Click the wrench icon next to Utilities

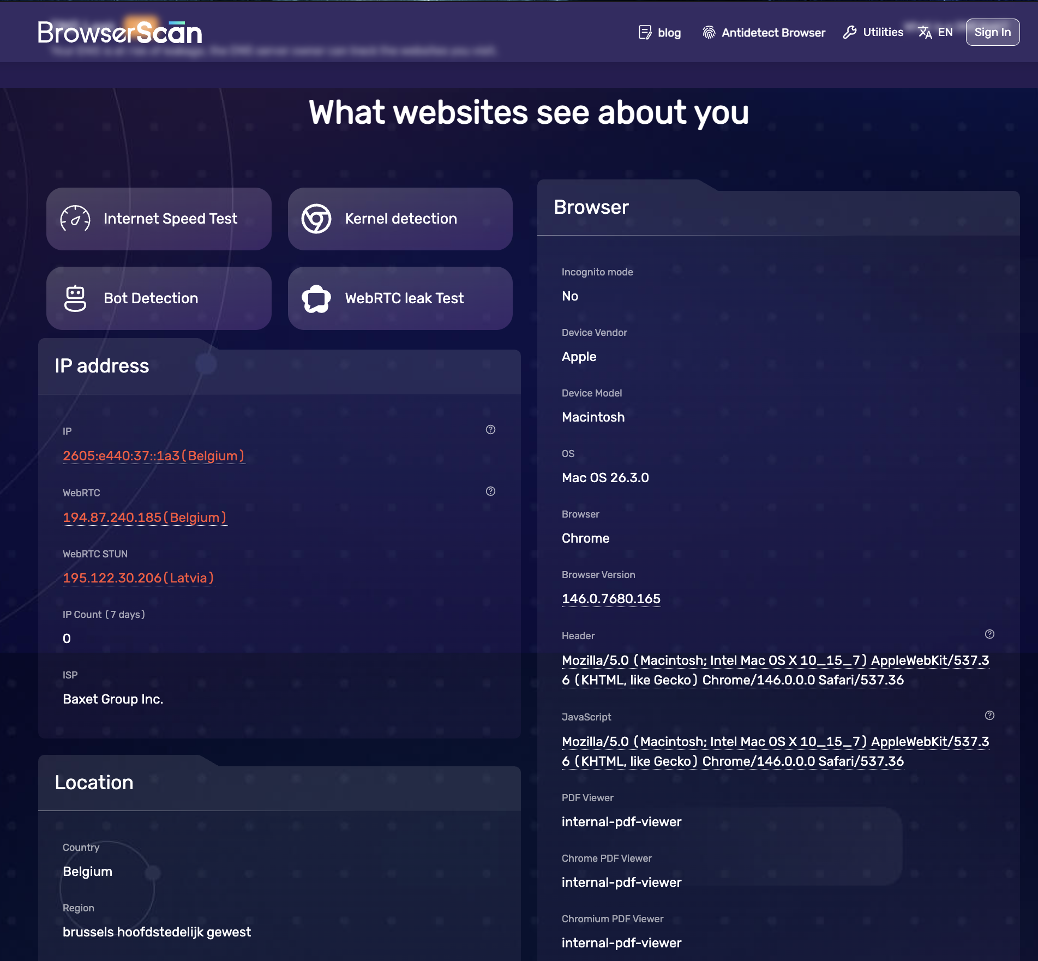pyautogui.click(x=849, y=32)
